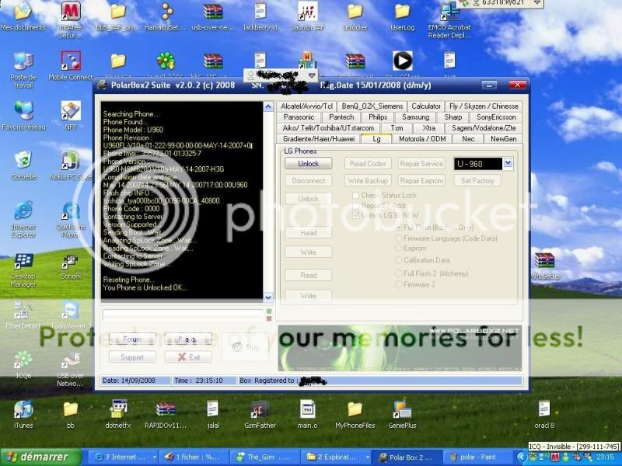Image resolution: width=622 pixels, height=466 pixels.
Task: Click the Read Codes button
Action: (368, 164)
